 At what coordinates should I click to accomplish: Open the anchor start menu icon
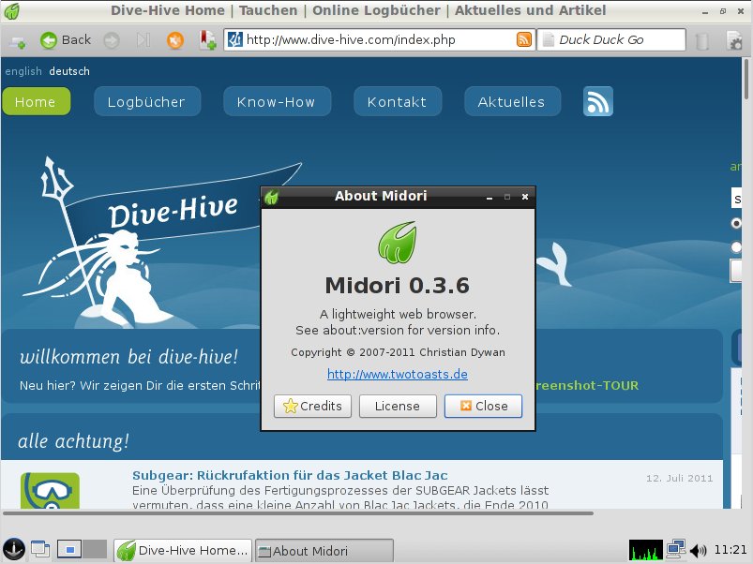pos(13,550)
